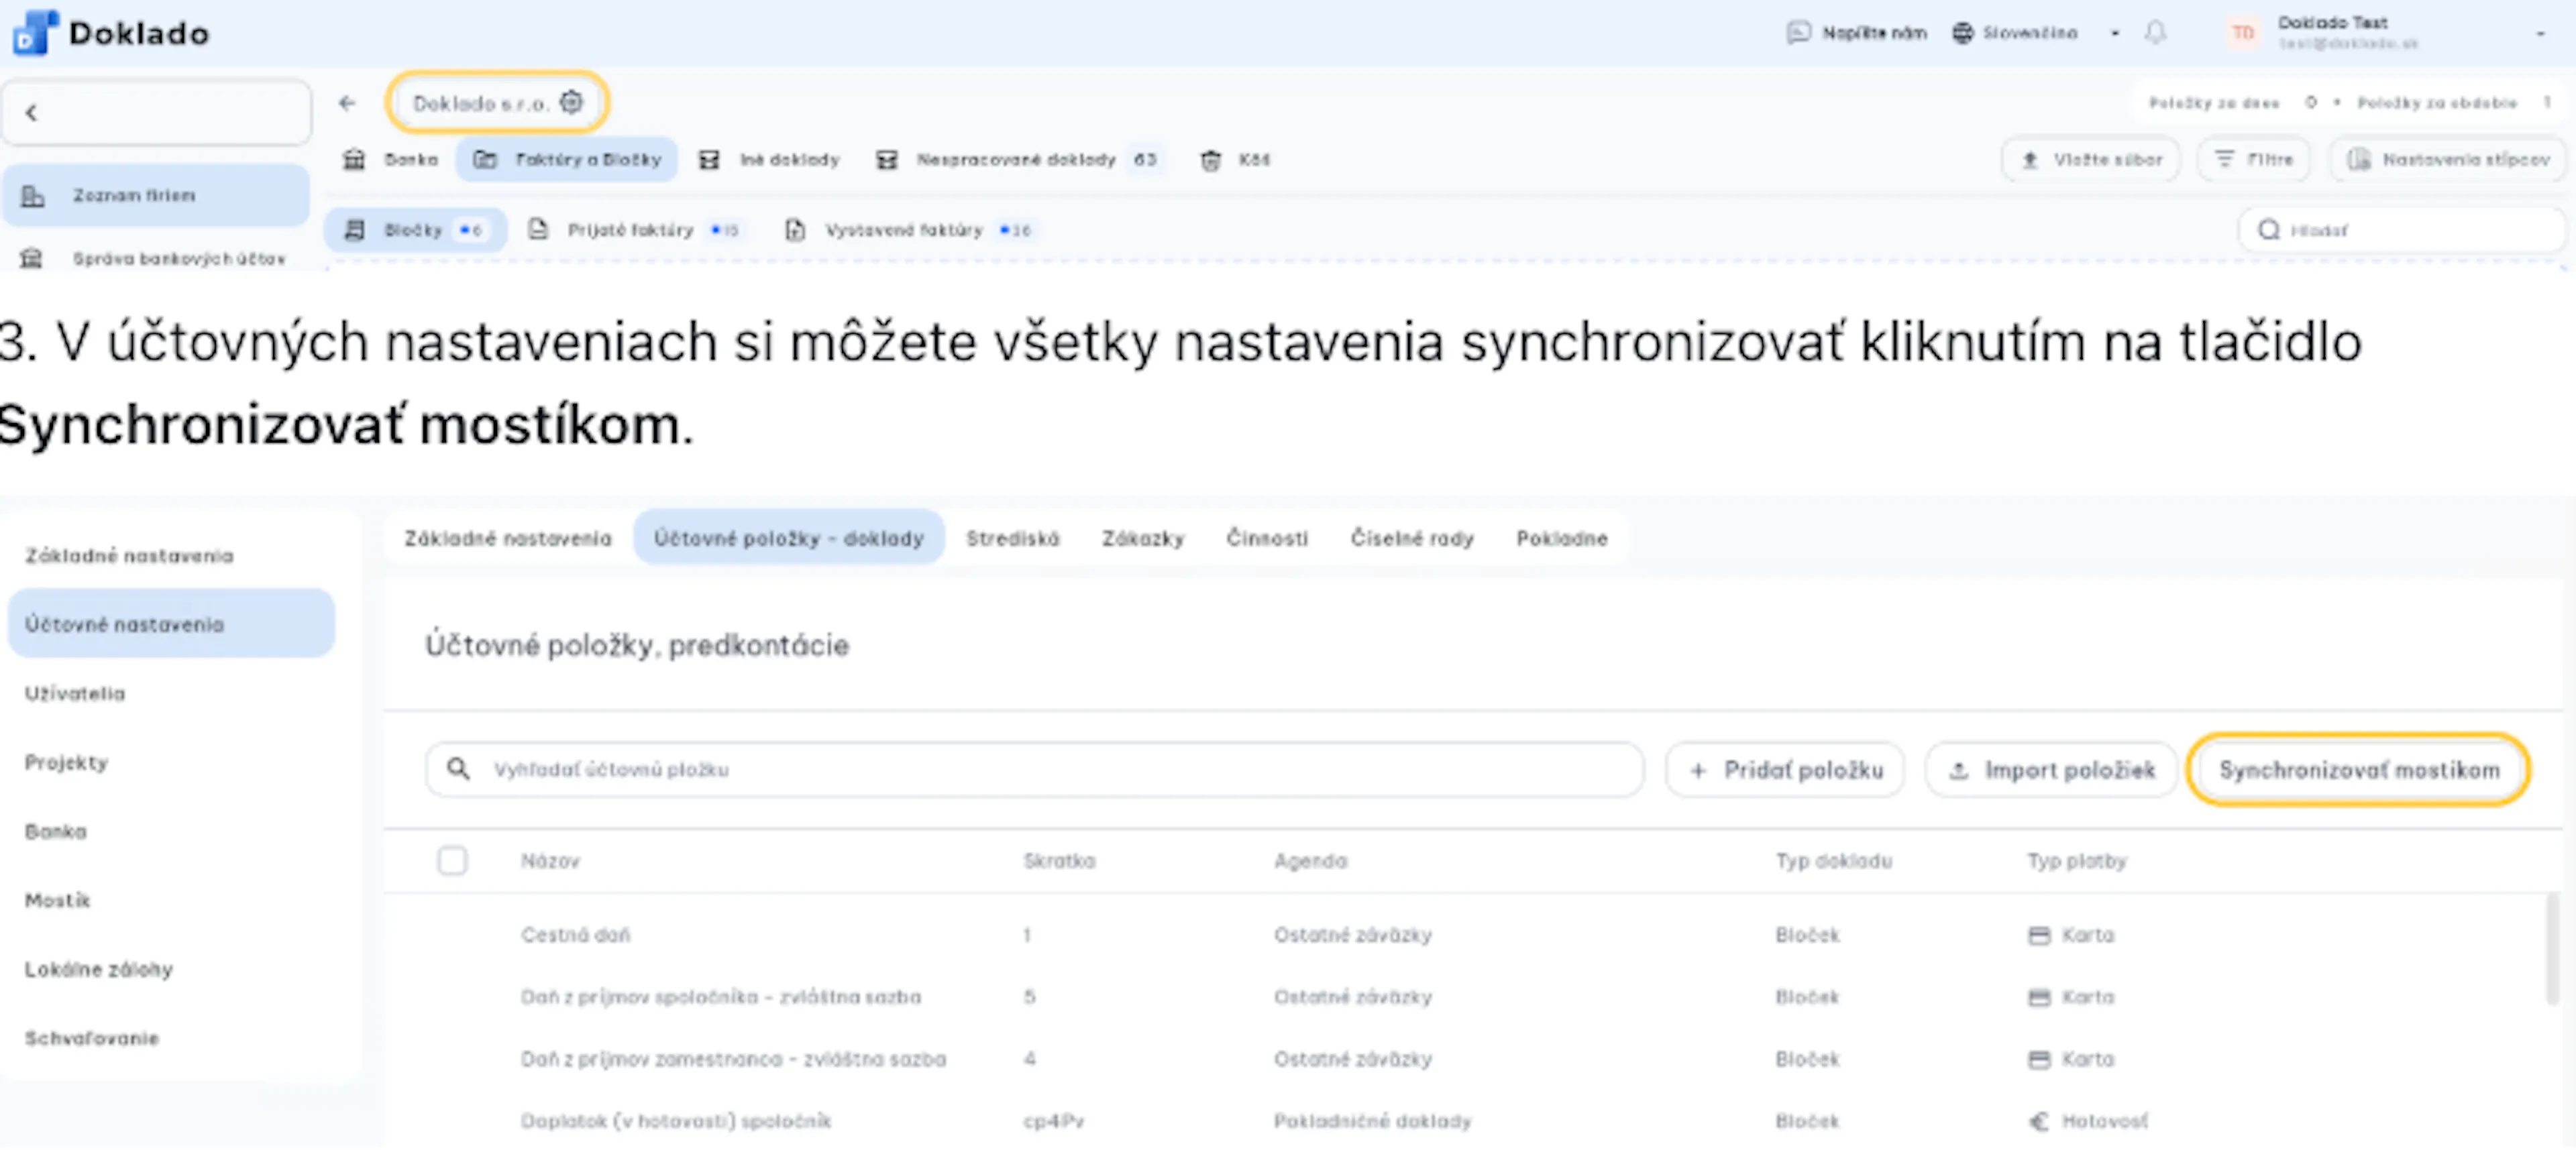2576x1150 pixels.
Task: Click the upload icon in Import položiek
Action: pos(1959,770)
